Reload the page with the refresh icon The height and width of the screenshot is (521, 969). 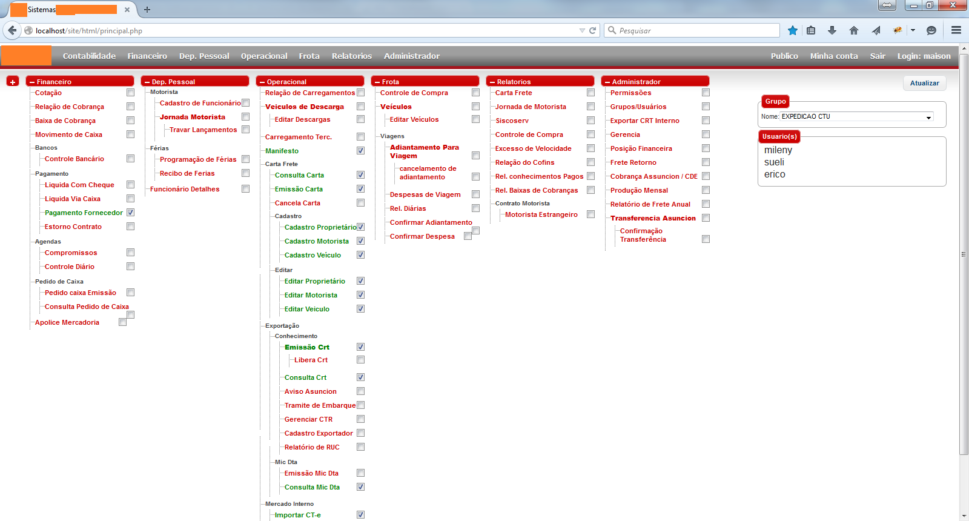[593, 30]
